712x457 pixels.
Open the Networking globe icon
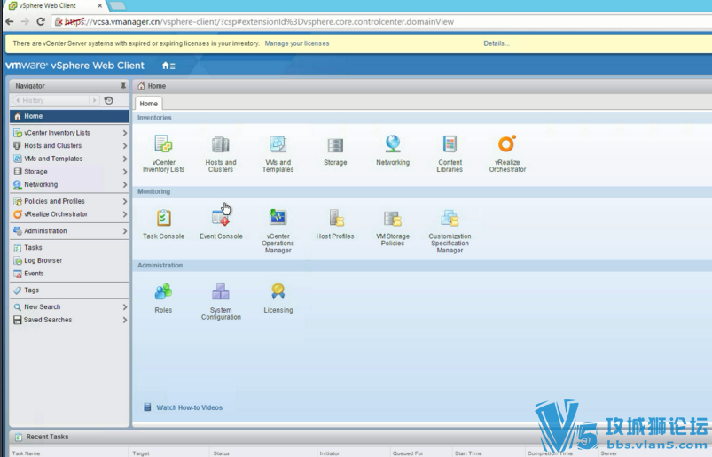[393, 143]
